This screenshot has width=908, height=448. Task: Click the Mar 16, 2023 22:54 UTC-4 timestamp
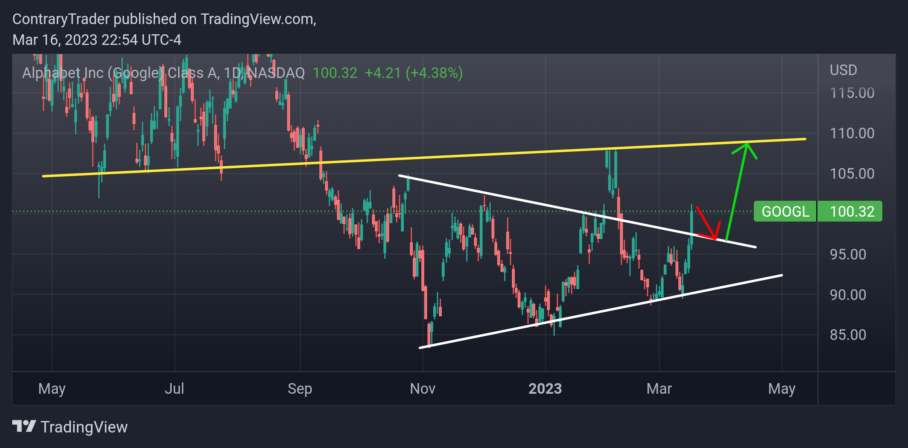point(97,40)
